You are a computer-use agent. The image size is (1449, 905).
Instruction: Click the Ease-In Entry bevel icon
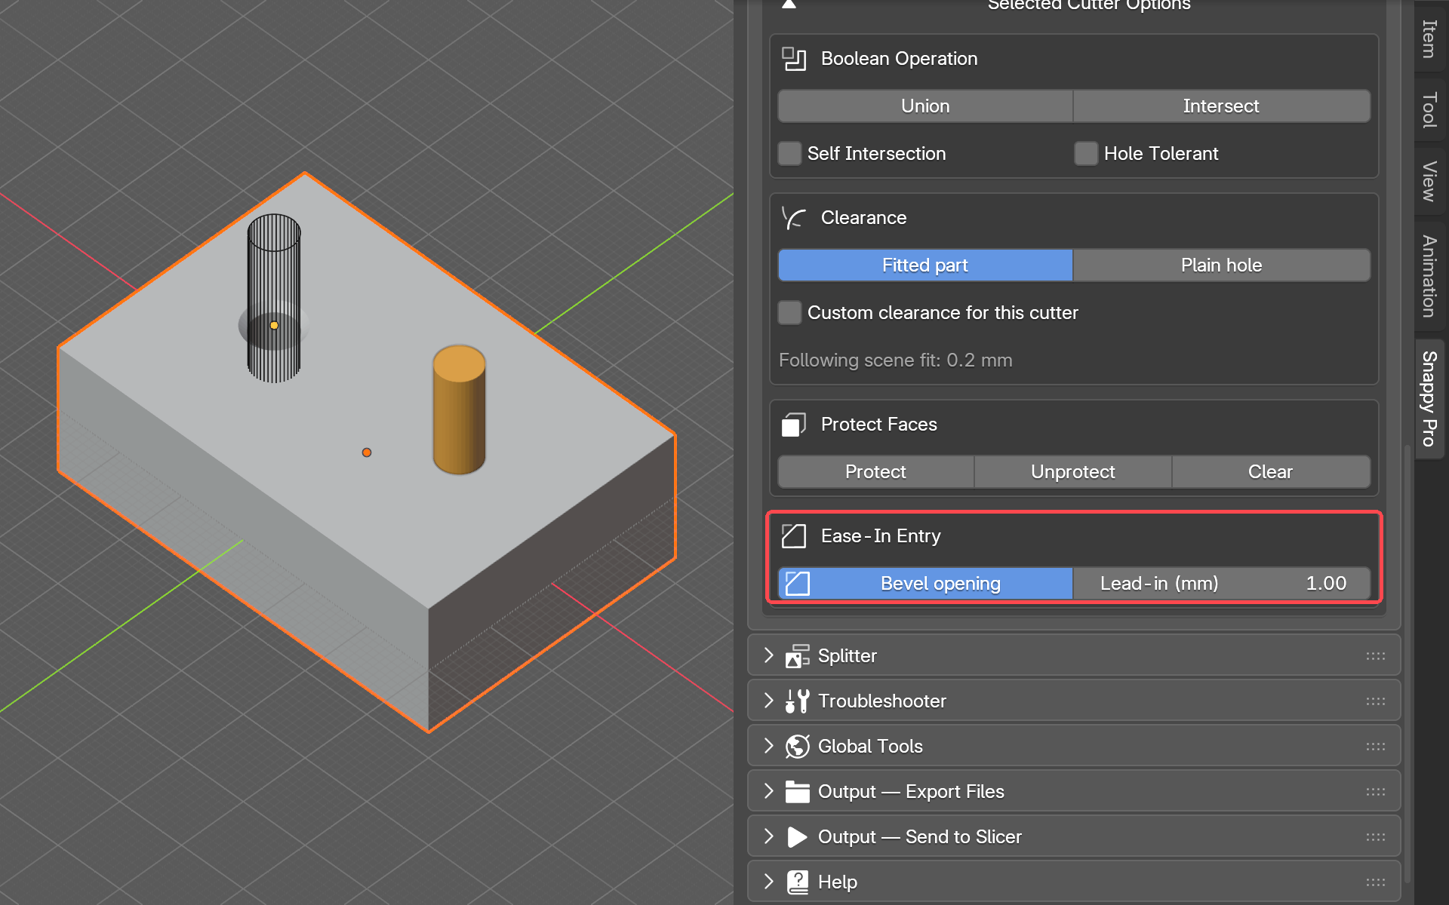click(x=794, y=536)
